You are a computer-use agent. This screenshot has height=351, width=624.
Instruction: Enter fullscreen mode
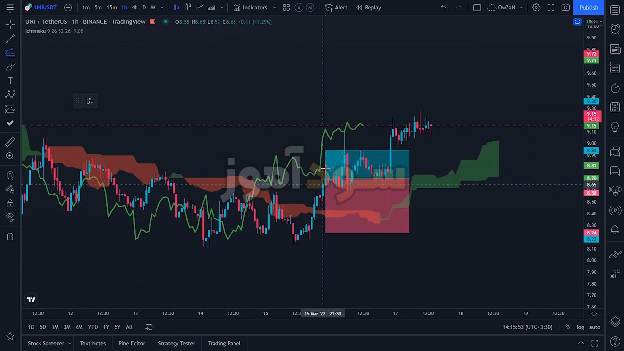tap(551, 7)
